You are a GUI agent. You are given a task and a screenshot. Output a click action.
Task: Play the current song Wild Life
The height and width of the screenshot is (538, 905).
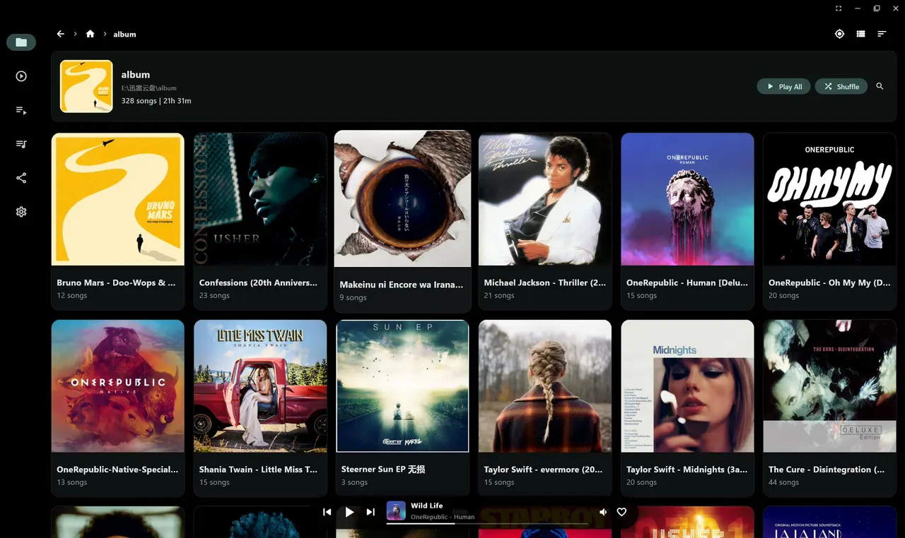(349, 512)
